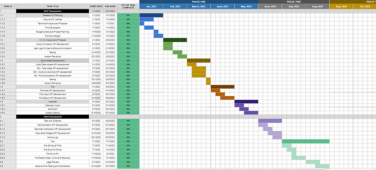The image size is (376, 170).
Task: Select the Quick Notes Development Gantt bar
Action: 199,61
